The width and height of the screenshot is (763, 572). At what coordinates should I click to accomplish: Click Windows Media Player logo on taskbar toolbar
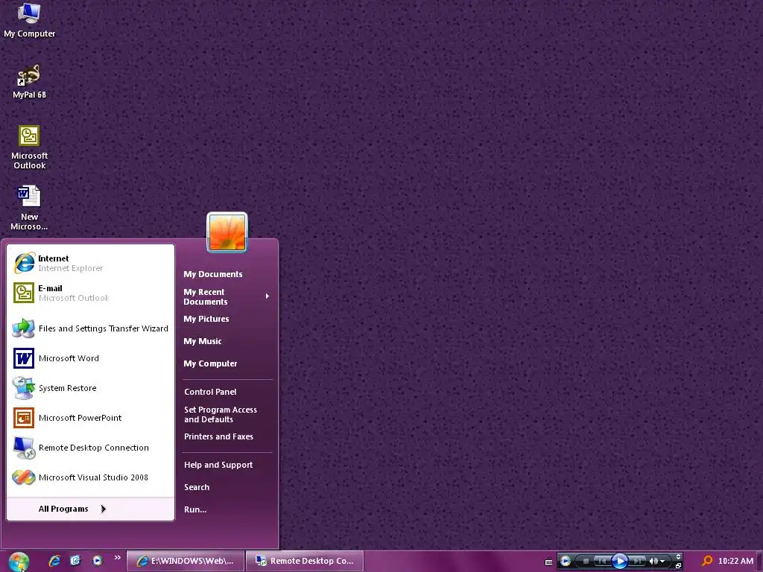[x=565, y=562]
